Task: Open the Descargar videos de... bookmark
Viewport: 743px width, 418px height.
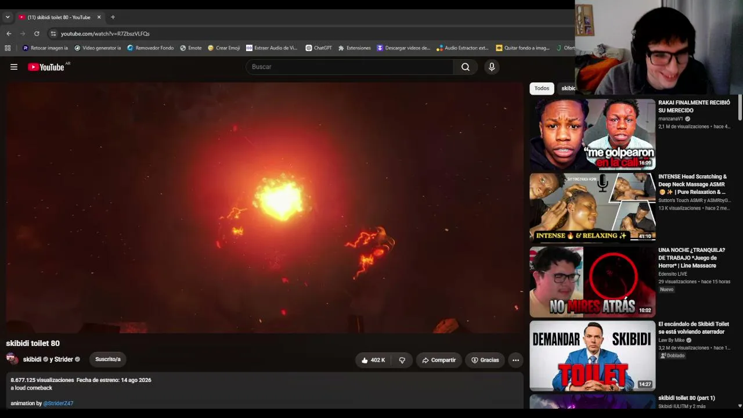Action: (403, 48)
